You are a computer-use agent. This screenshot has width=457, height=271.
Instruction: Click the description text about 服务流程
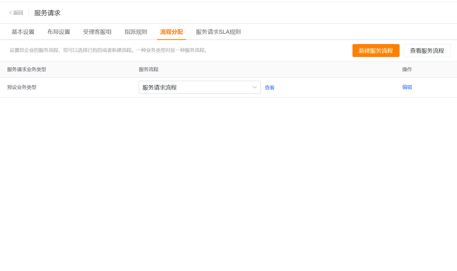(x=109, y=50)
